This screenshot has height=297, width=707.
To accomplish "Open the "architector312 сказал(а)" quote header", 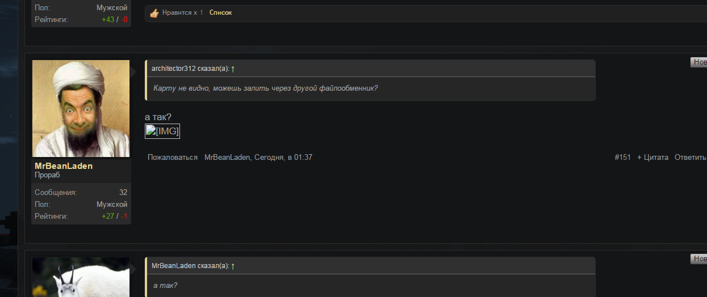I will 190,69.
